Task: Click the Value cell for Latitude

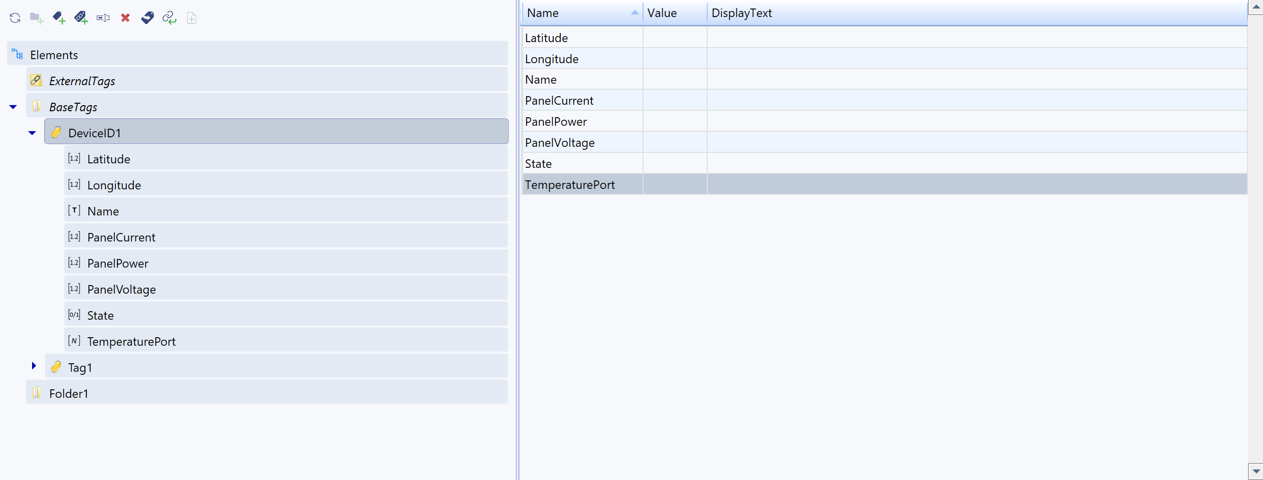Action: (675, 38)
